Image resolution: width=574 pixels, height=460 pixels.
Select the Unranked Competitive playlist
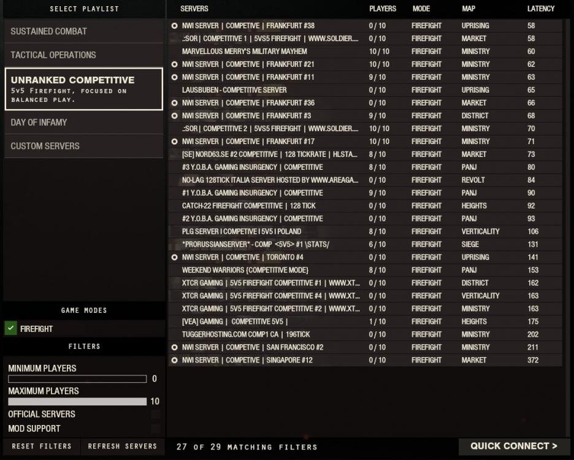[84, 89]
